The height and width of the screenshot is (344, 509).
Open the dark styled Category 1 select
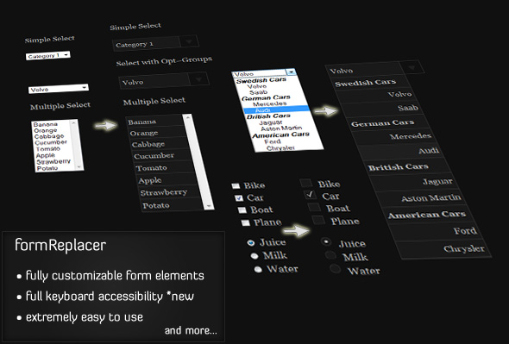[x=154, y=43]
